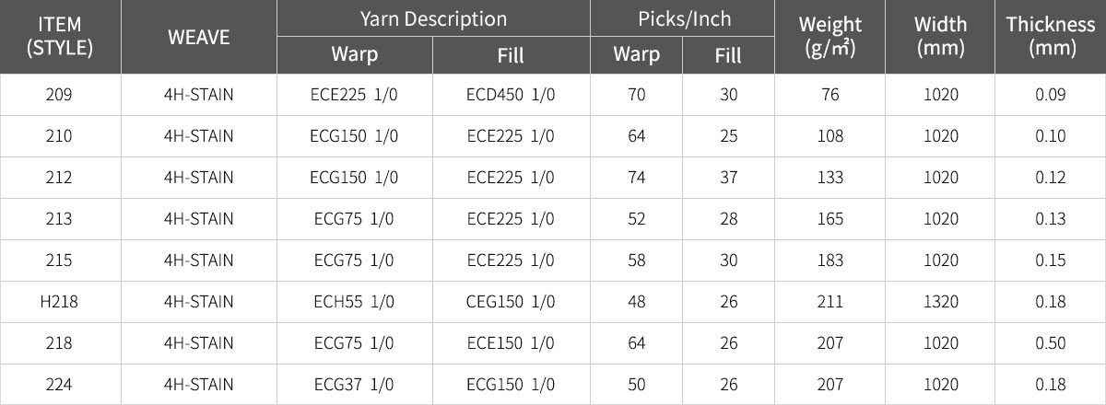Click the ECD450 1/0 fill yarn cell
This screenshot has width=1106, height=405.
tap(511, 95)
